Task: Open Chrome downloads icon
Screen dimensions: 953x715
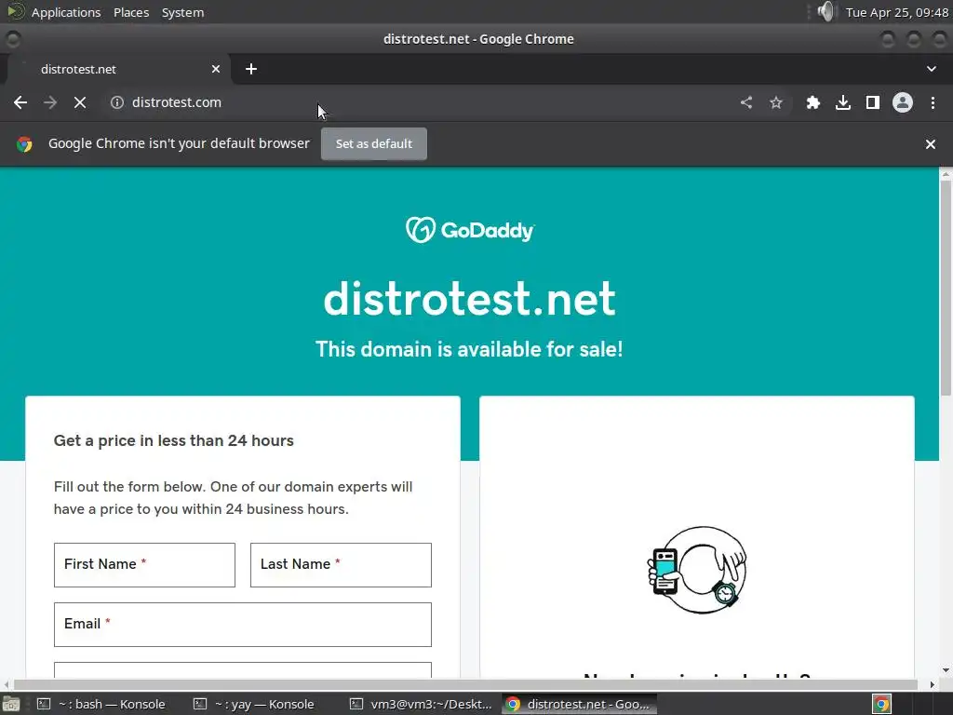Action: [x=843, y=102]
